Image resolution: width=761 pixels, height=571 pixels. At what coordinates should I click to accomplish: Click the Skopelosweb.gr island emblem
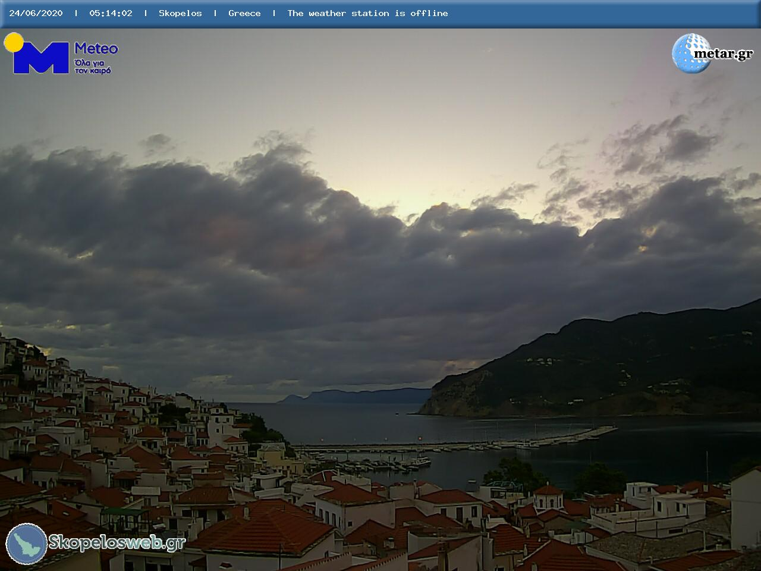[x=27, y=544]
